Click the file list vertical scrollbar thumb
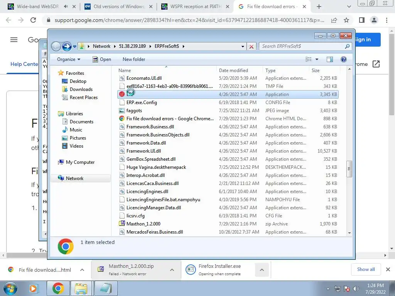Screen dimensions: 395x296 (349, 169)
